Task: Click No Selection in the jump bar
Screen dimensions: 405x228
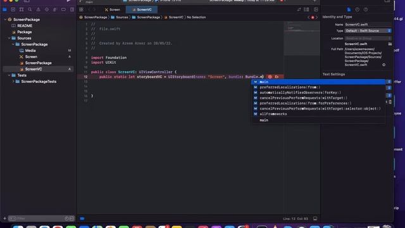Action: pyautogui.click(x=196, y=17)
